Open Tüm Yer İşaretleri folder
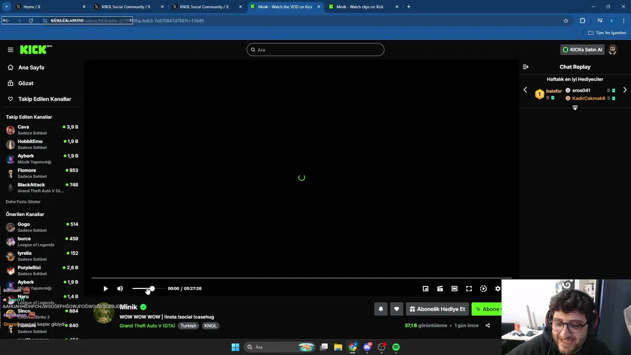The image size is (631, 355). [607, 33]
